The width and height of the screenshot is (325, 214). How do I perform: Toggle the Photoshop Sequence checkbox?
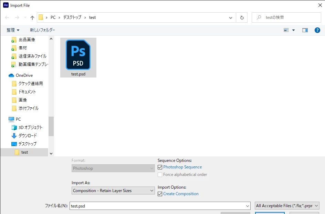[160, 167]
